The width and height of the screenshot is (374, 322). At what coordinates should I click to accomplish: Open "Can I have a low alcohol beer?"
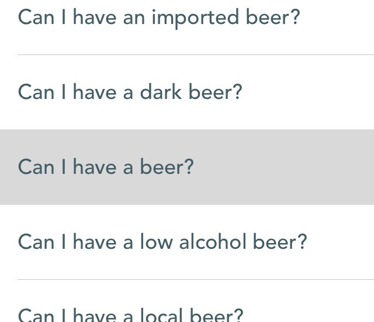(x=162, y=242)
